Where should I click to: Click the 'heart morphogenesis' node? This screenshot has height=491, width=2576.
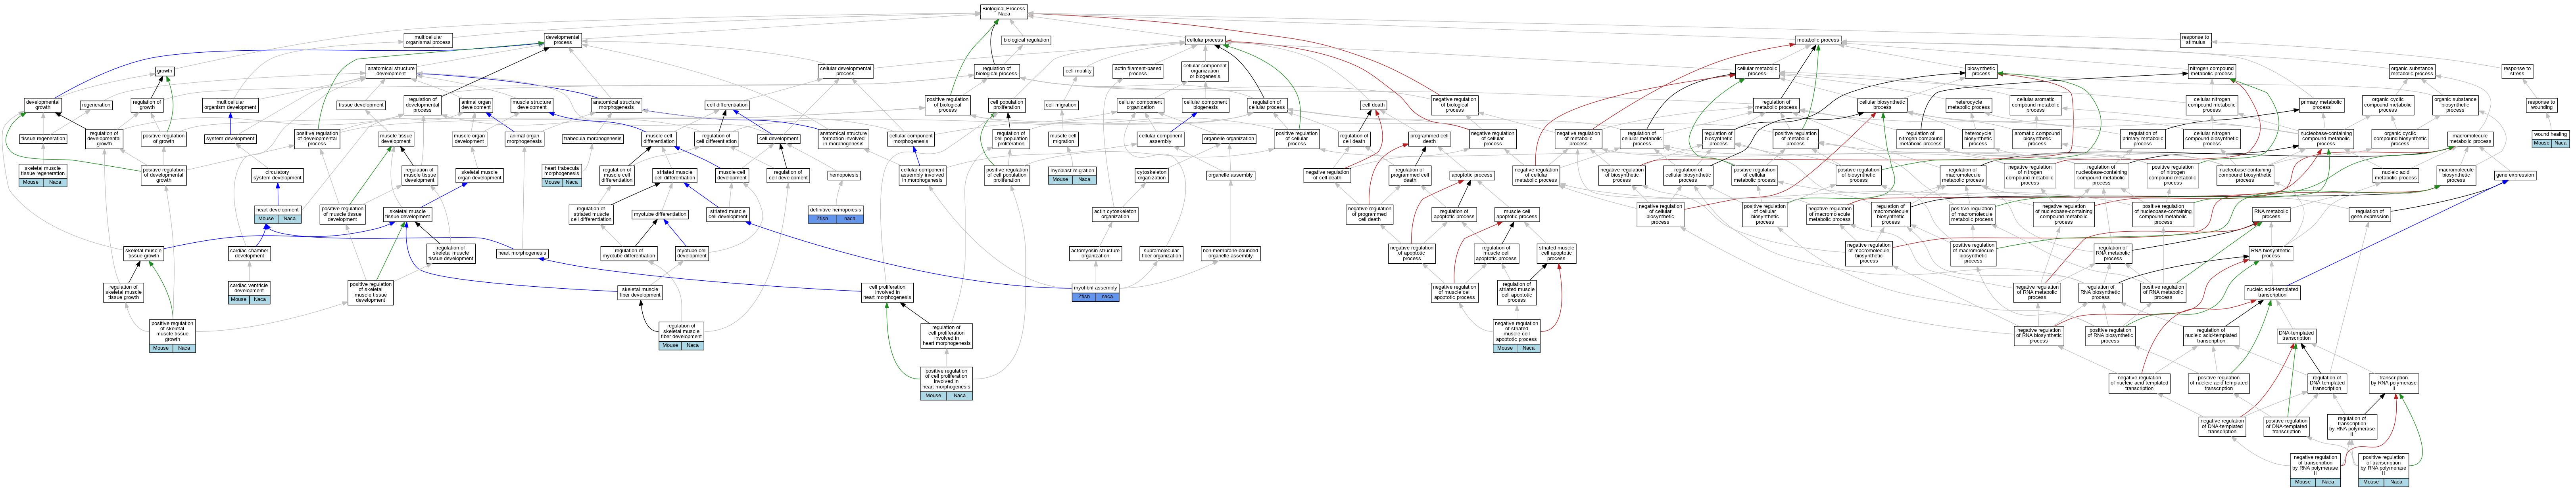point(522,253)
